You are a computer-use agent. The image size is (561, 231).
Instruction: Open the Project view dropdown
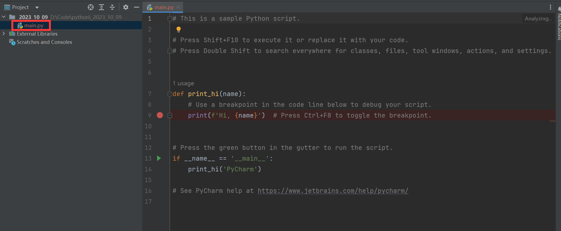click(x=37, y=7)
